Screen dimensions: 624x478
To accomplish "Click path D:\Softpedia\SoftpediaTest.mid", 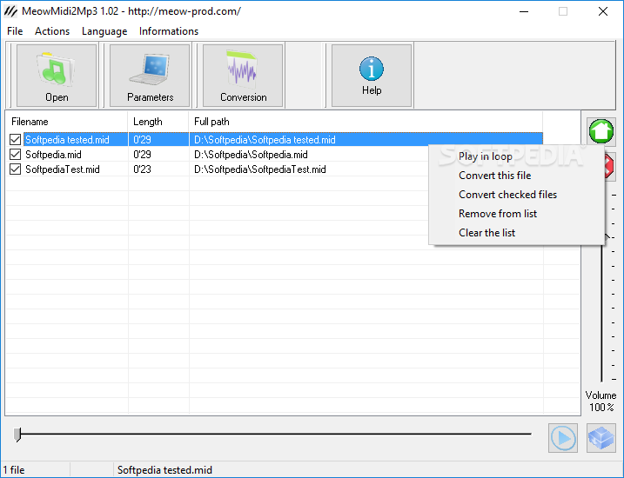I will (260, 169).
